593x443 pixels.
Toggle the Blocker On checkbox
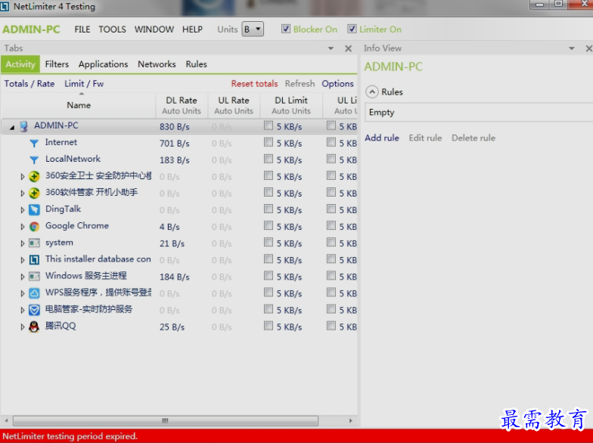tap(286, 29)
